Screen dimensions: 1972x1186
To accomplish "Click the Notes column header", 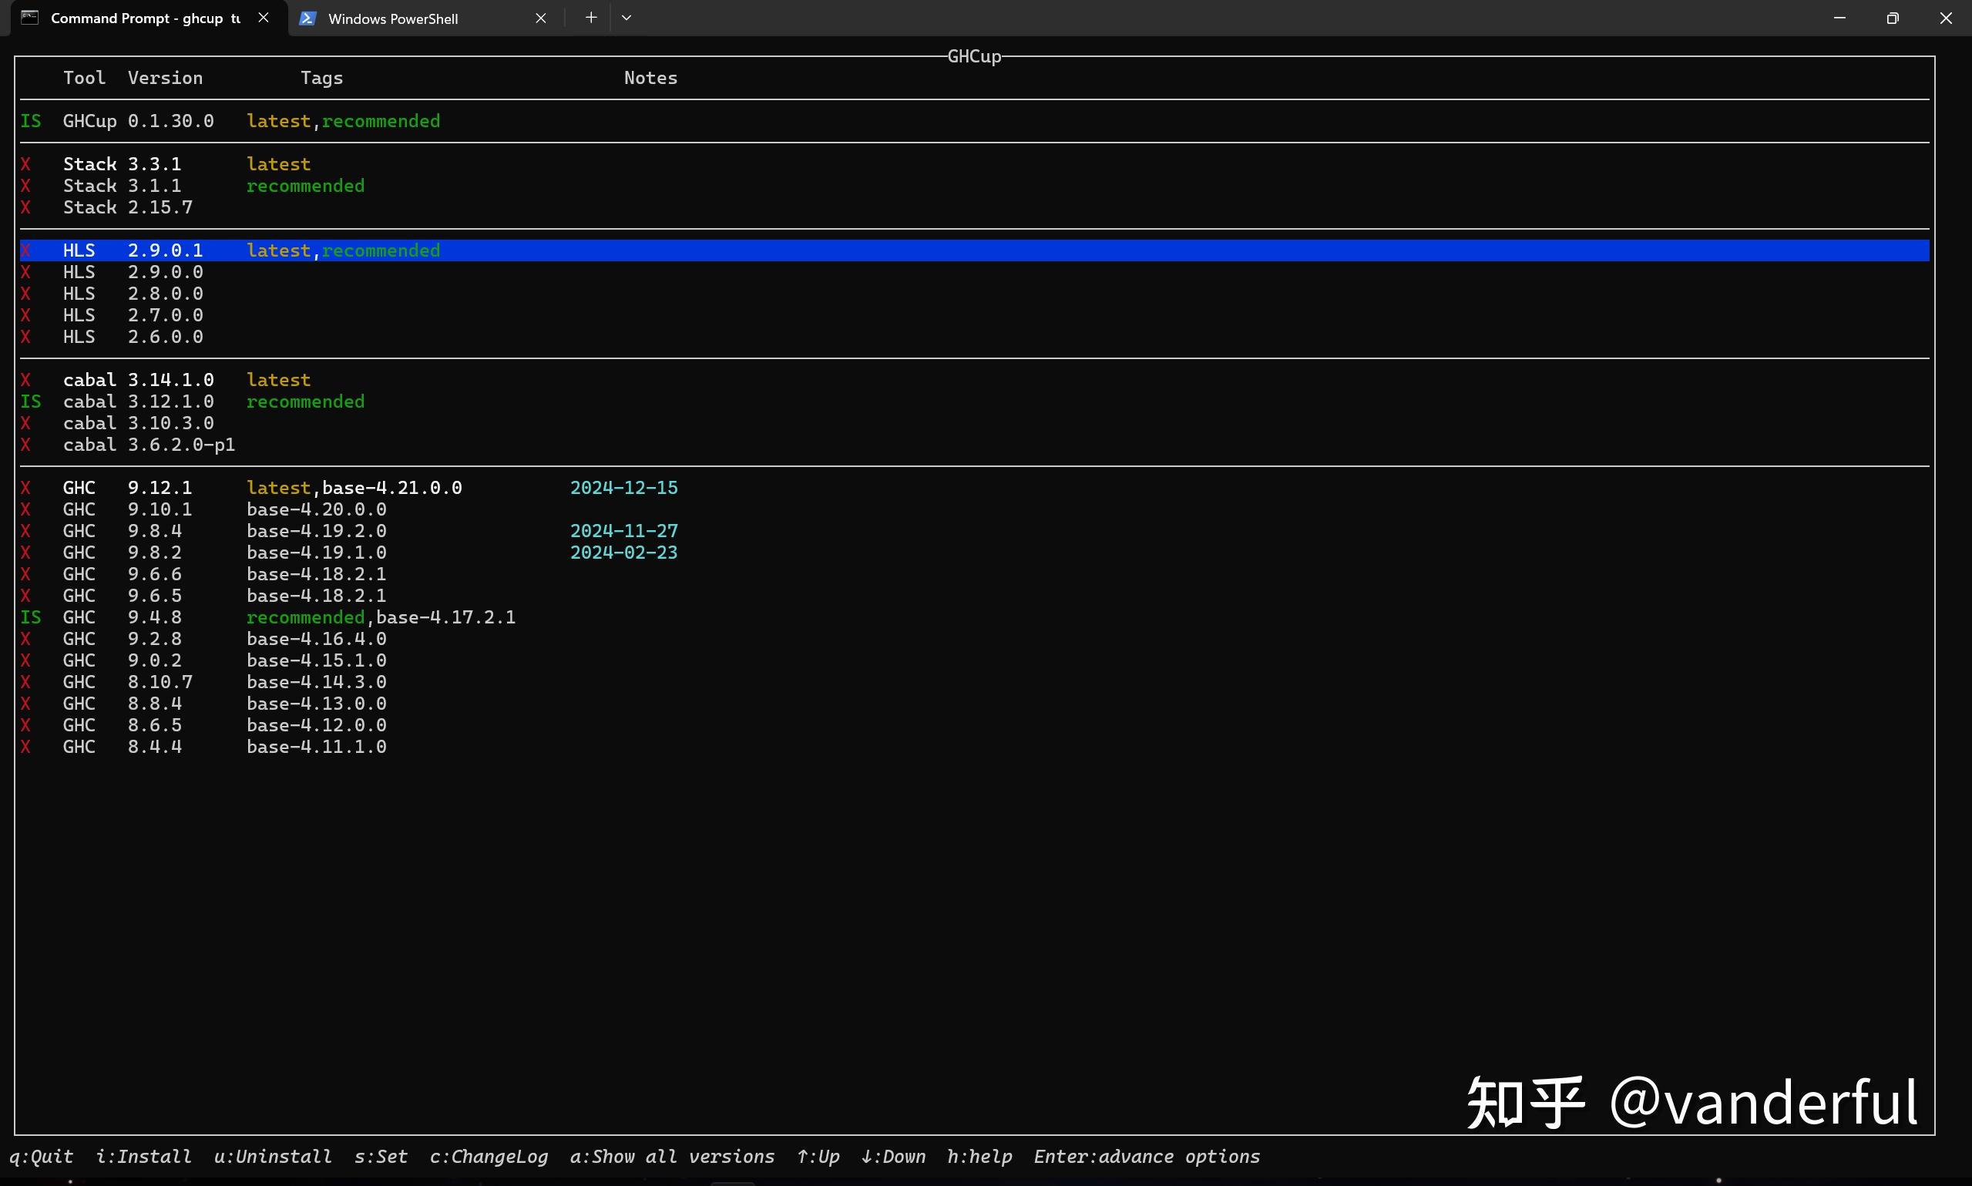I will tap(650, 78).
